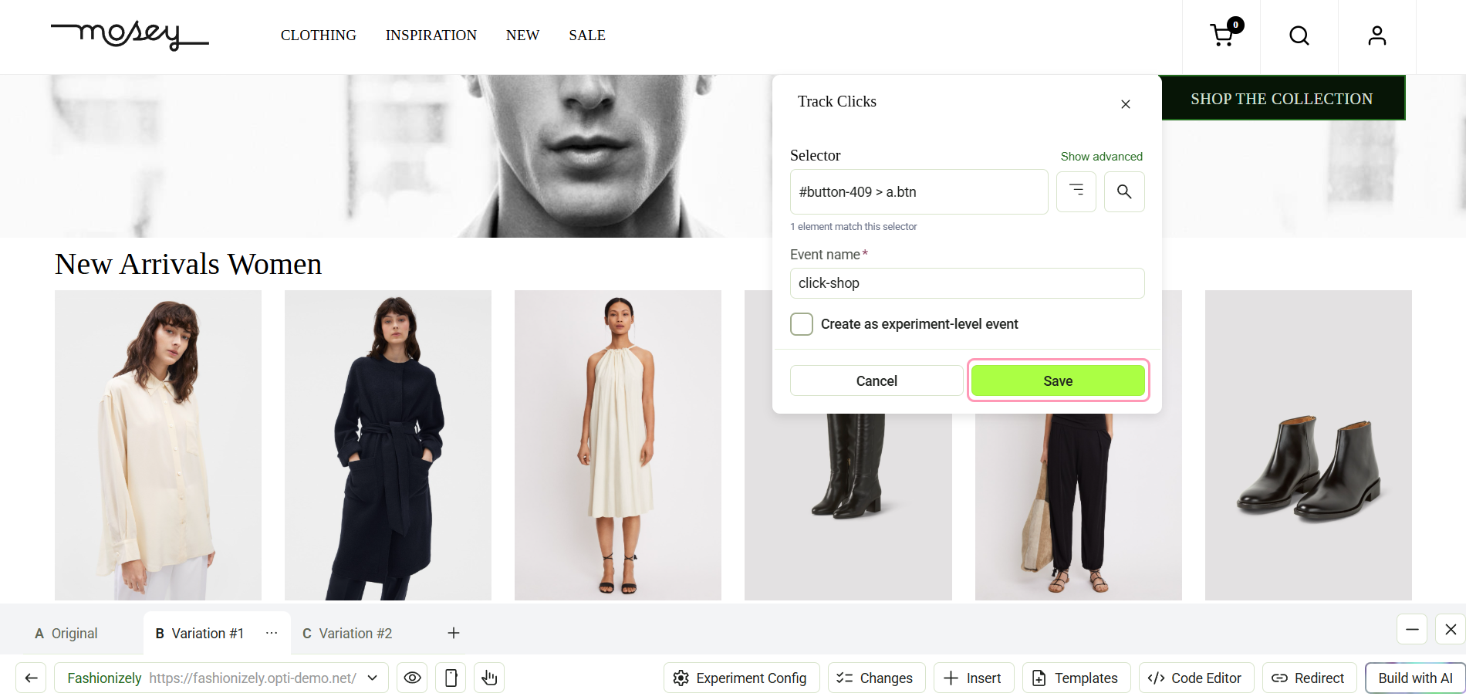Viewport: 1466px width, 700px height.
Task: Check Create as experiment-level event box
Action: coord(802,324)
